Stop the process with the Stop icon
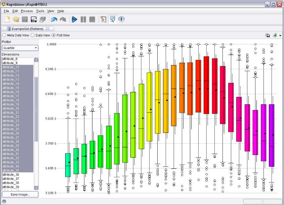 click(91, 19)
